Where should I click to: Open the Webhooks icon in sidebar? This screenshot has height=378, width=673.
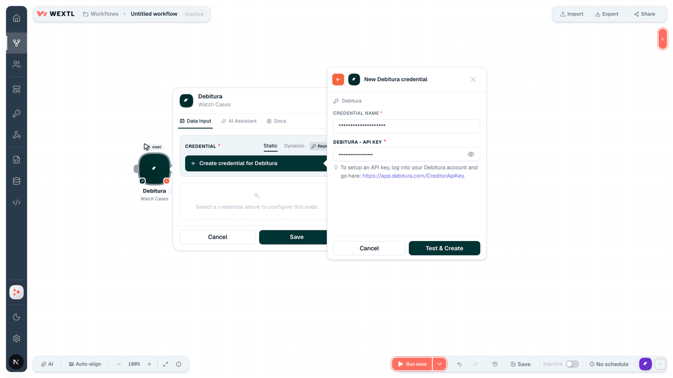point(16,135)
